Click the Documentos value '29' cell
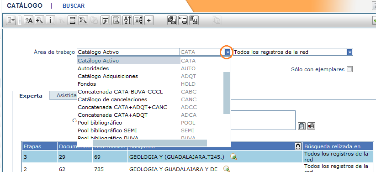The image size is (376, 172). [x=75, y=157]
